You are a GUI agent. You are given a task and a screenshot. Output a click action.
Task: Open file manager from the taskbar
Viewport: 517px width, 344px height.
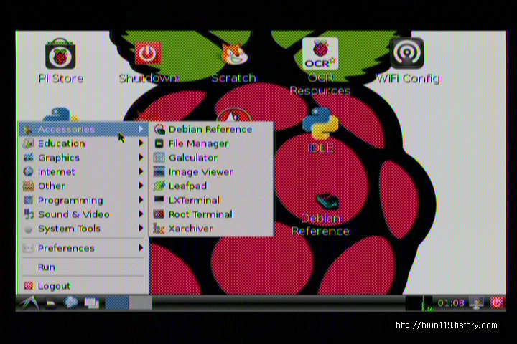(50, 303)
